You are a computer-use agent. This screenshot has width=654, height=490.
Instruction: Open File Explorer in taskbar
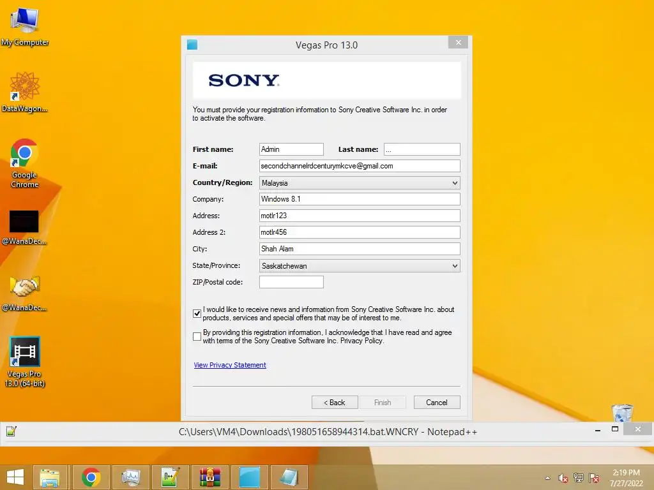(50, 477)
